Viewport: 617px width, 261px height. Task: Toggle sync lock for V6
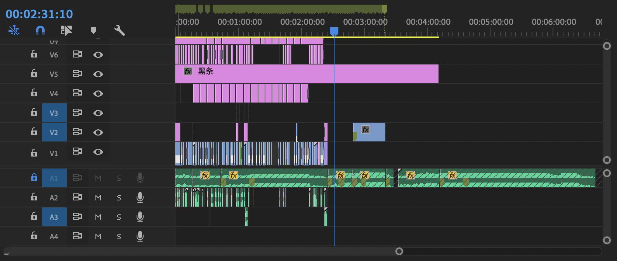click(78, 54)
